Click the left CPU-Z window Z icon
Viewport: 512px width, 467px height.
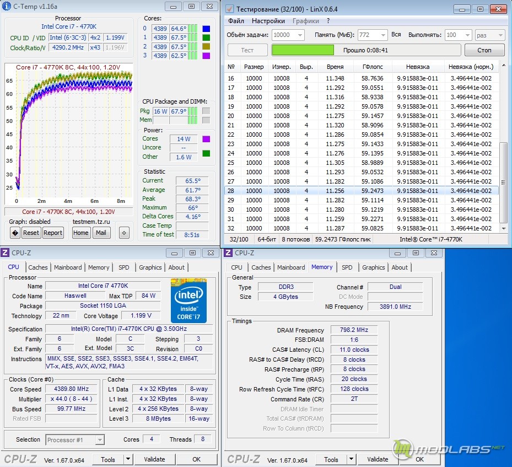[5, 253]
